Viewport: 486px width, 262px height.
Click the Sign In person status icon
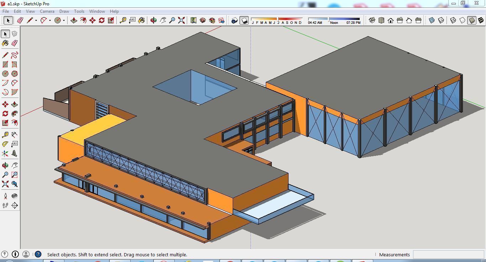click(26, 254)
